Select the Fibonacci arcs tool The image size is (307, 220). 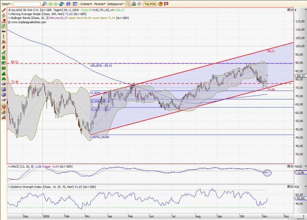4,79
